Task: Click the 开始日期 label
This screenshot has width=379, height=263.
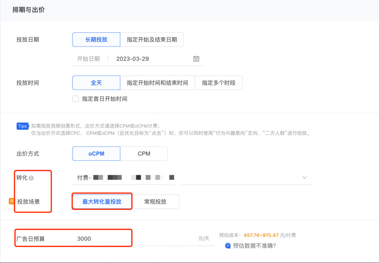Action: coord(88,59)
